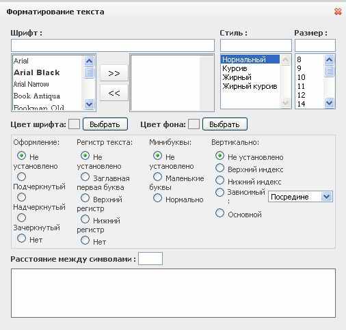Add the selected font with >> button
This screenshot has width=346, height=330.
coord(114,73)
